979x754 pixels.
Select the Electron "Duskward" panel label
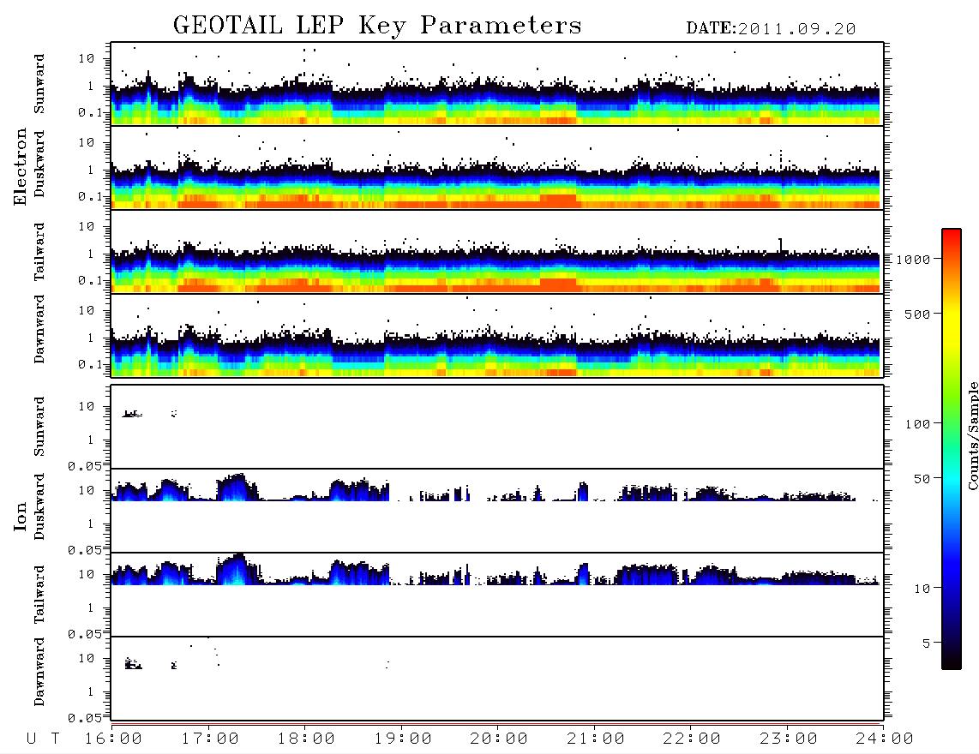coord(39,164)
